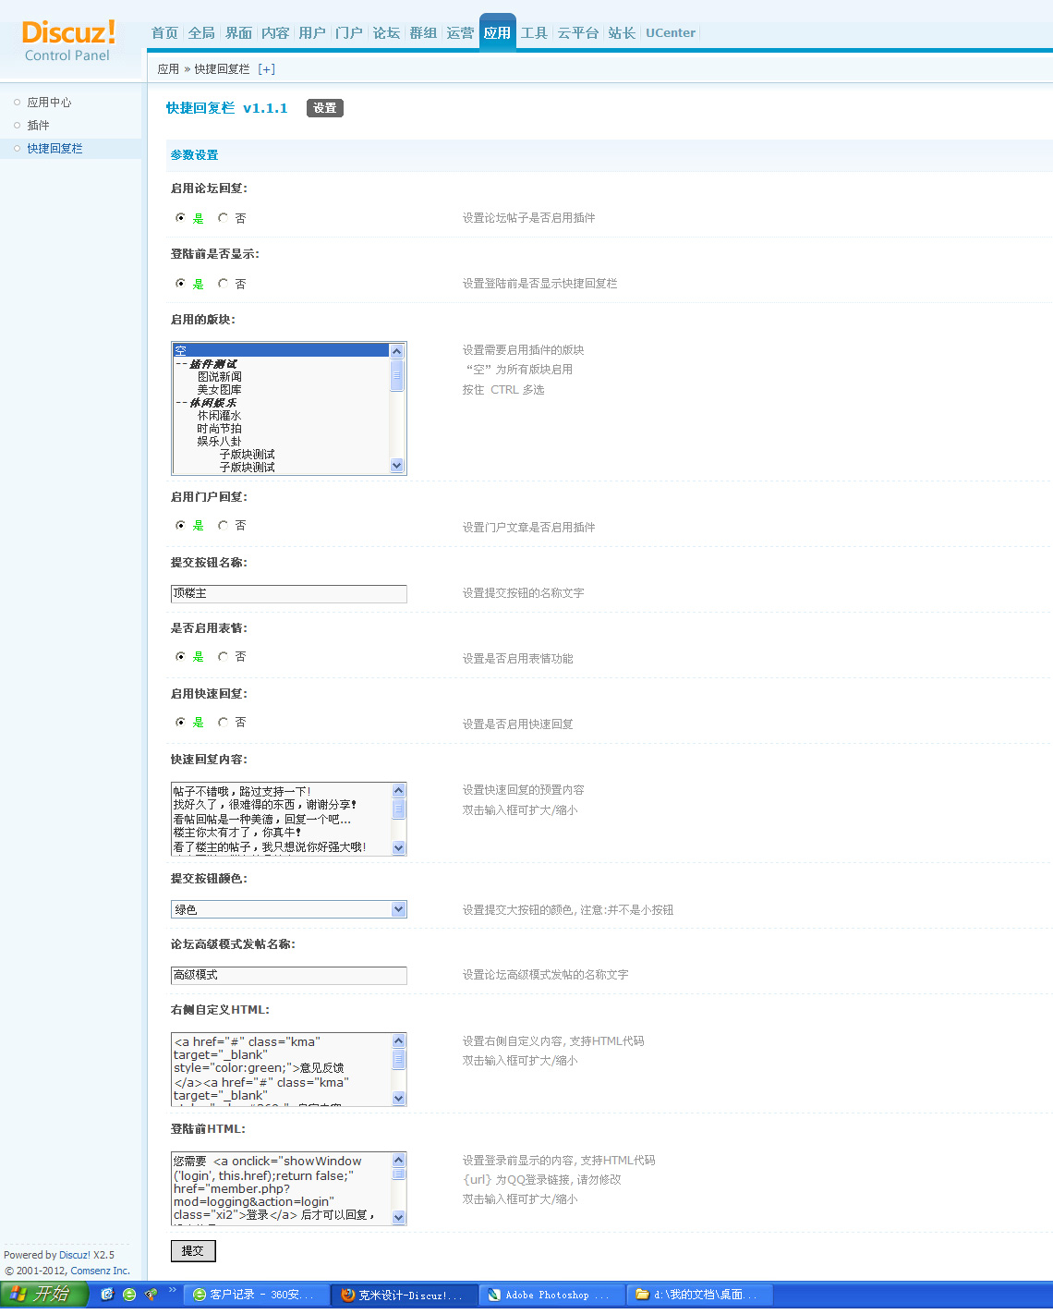
Task: Select 否 for 启用论坛回复
Action: (223, 218)
